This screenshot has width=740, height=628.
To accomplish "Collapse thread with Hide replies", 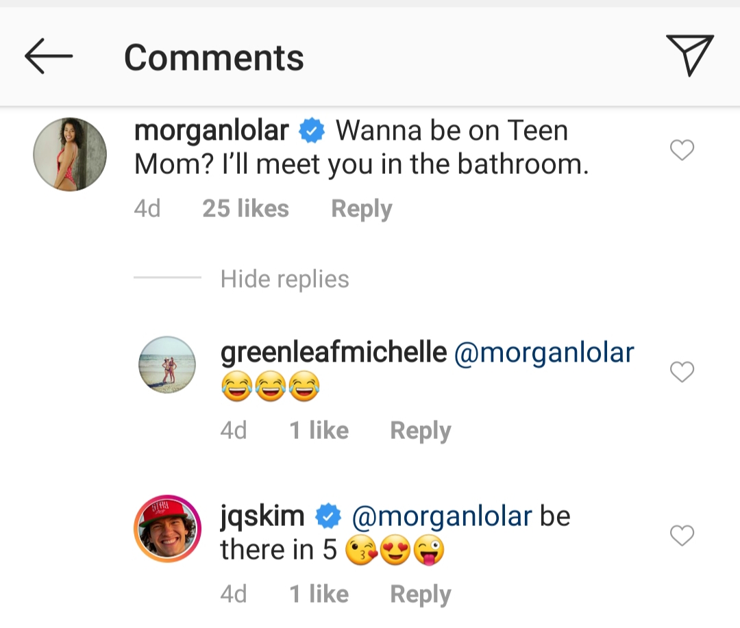I will (x=284, y=279).
